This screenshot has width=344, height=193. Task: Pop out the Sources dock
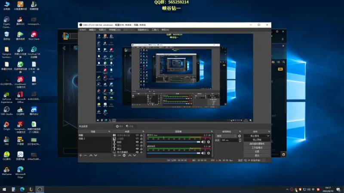click(143, 132)
